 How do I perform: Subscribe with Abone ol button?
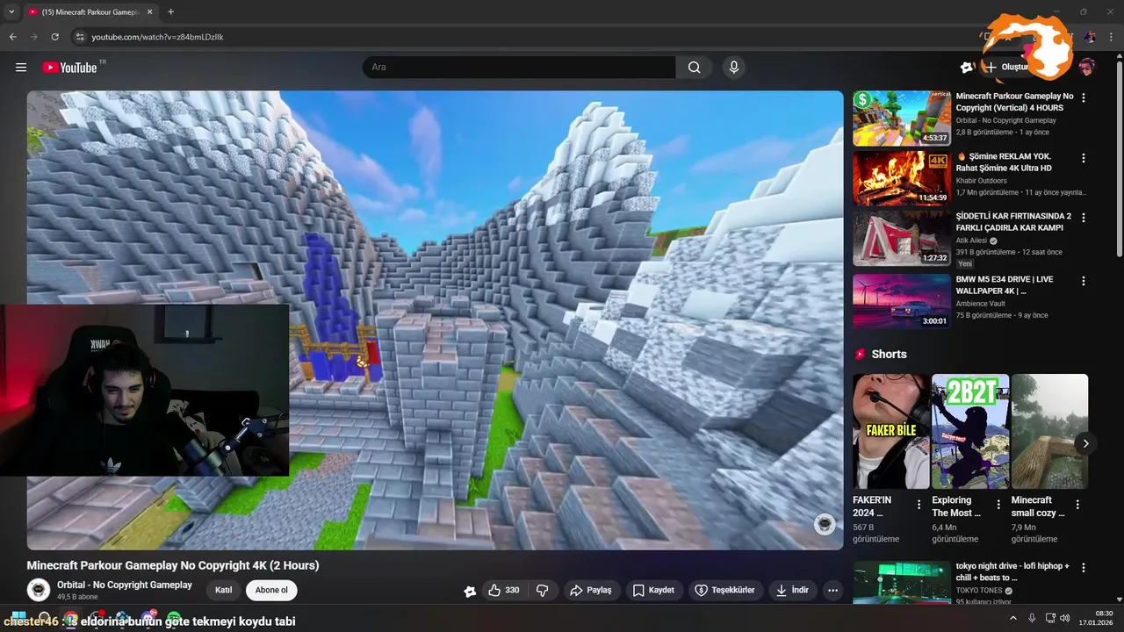click(271, 591)
